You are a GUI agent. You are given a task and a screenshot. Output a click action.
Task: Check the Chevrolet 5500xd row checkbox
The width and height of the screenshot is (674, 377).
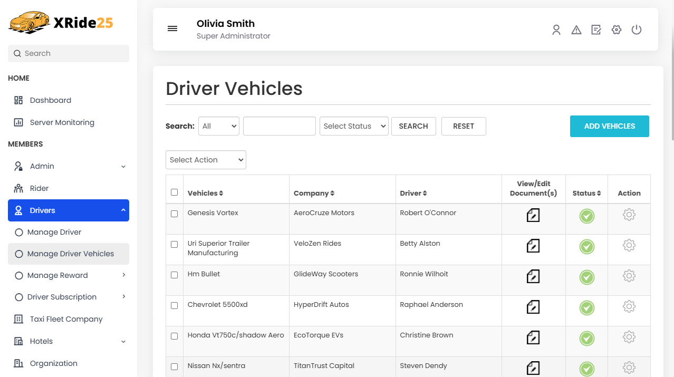pos(175,306)
